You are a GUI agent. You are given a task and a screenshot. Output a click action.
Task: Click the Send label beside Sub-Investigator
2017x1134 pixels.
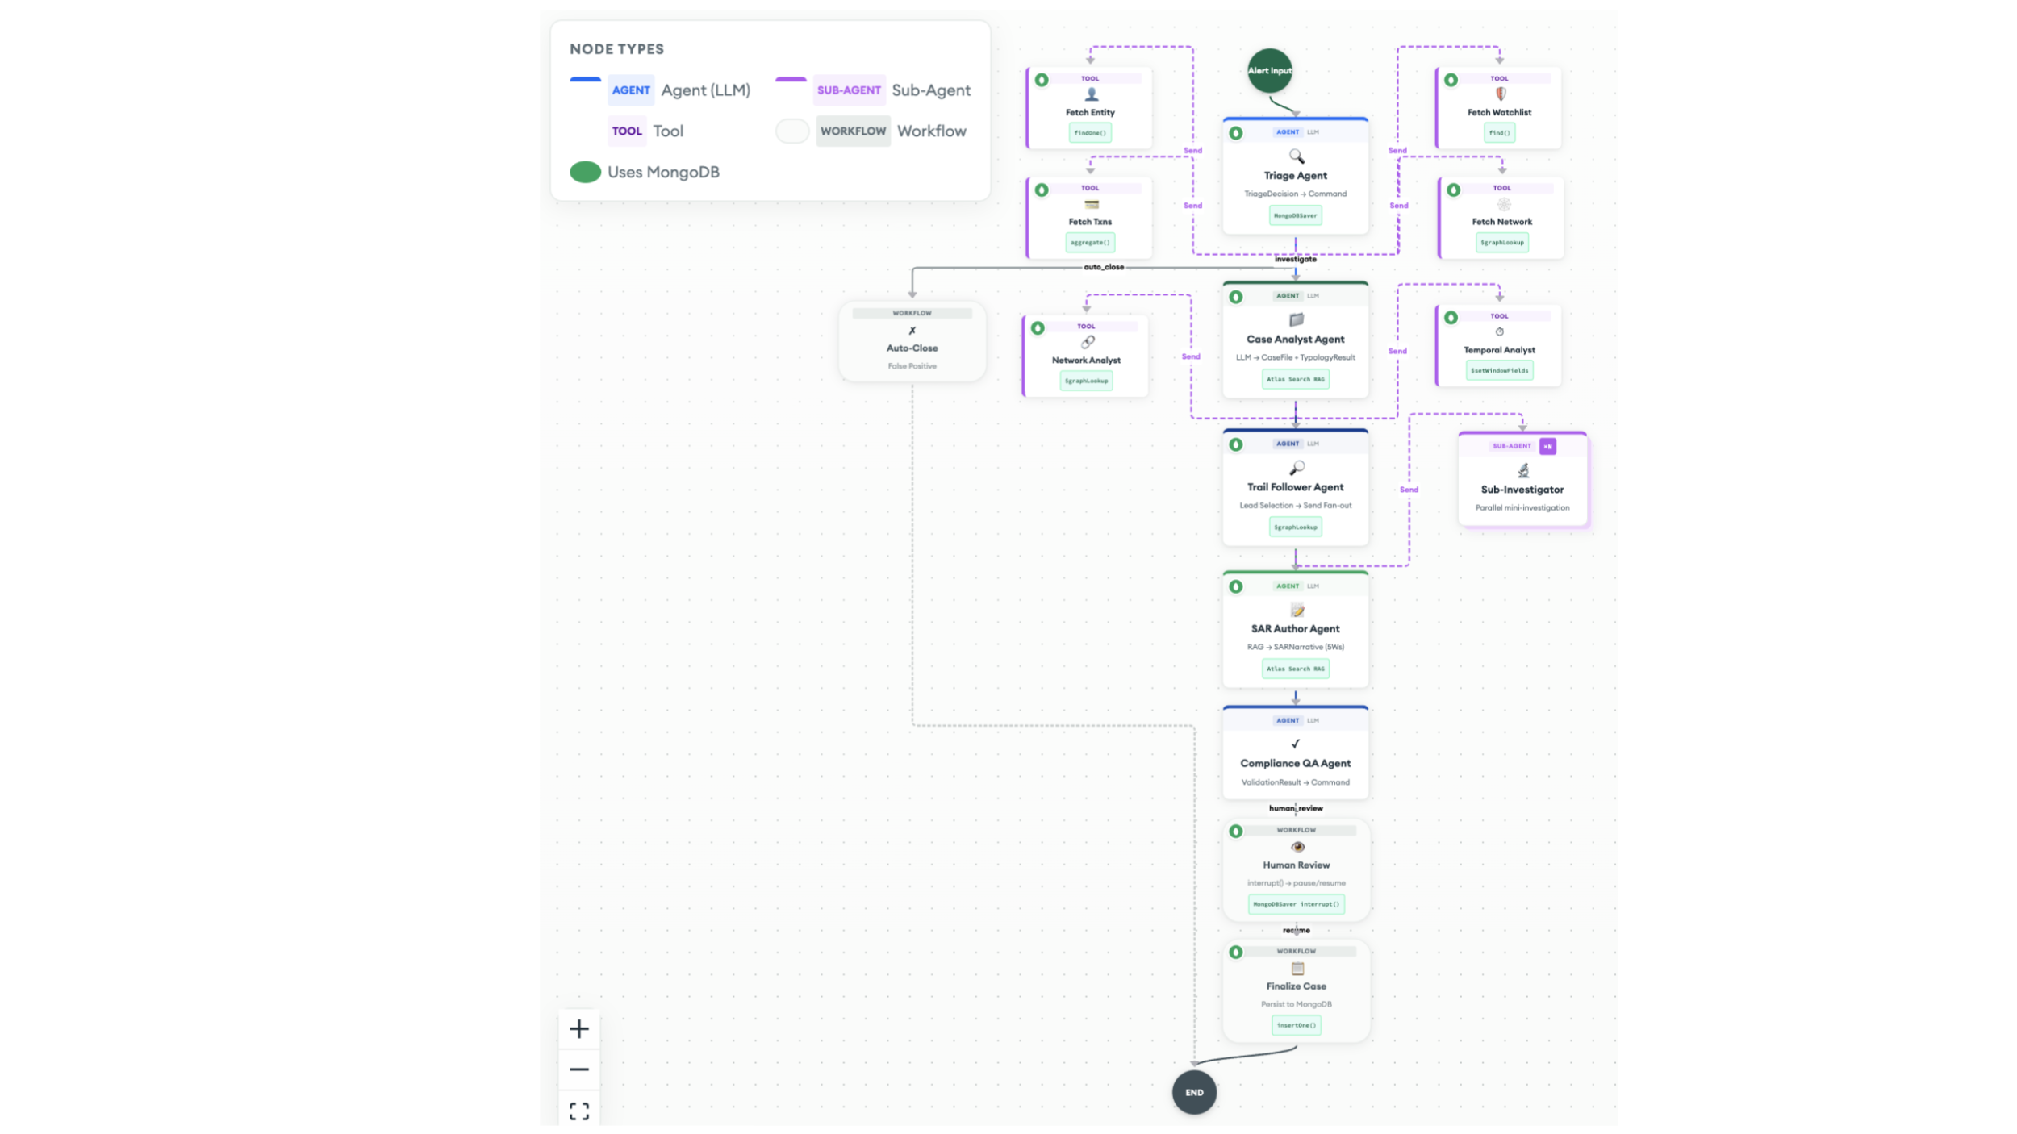click(1408, 490)
